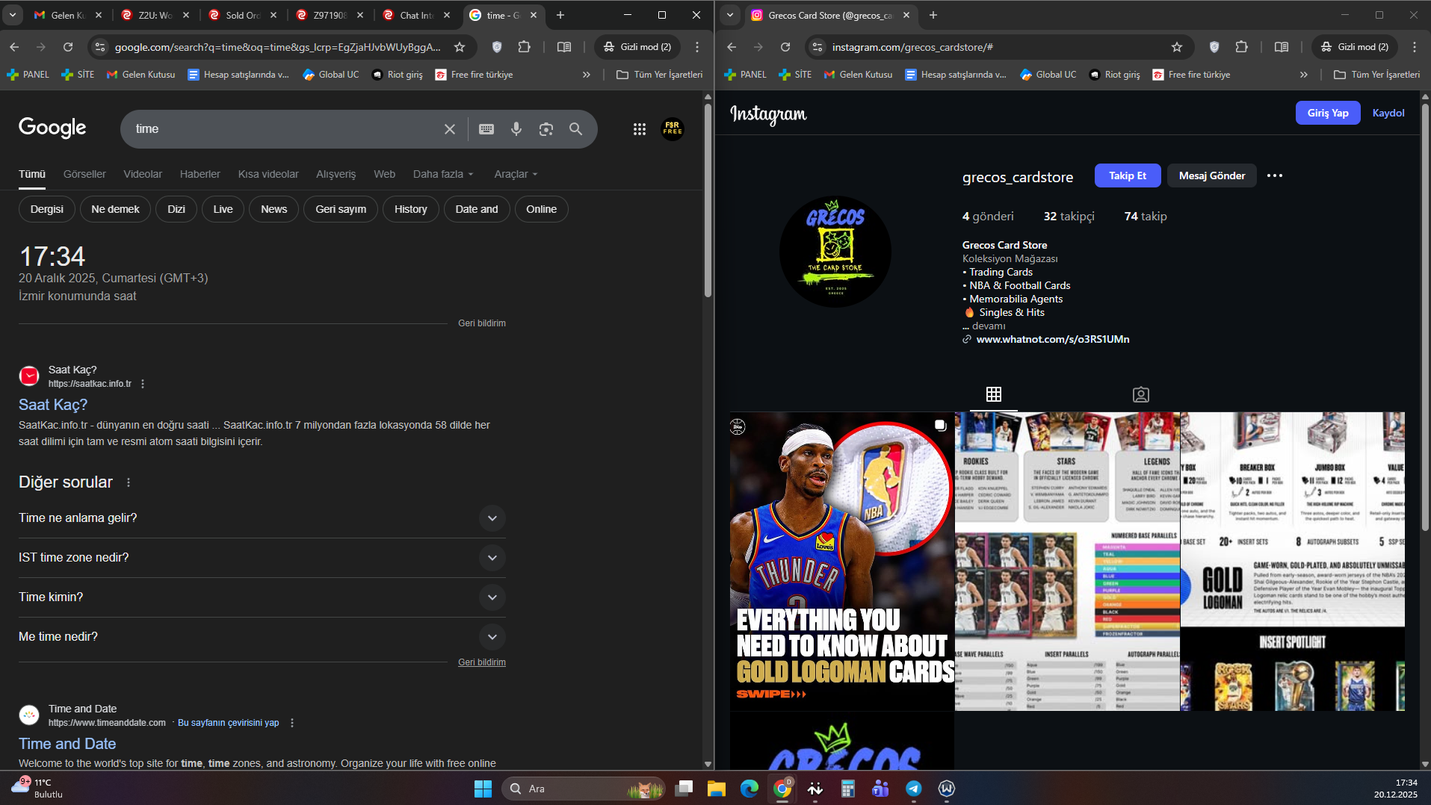Open the Instagram profile options (three dots)
This screenshot has height=805, width=1431.
1275,175
